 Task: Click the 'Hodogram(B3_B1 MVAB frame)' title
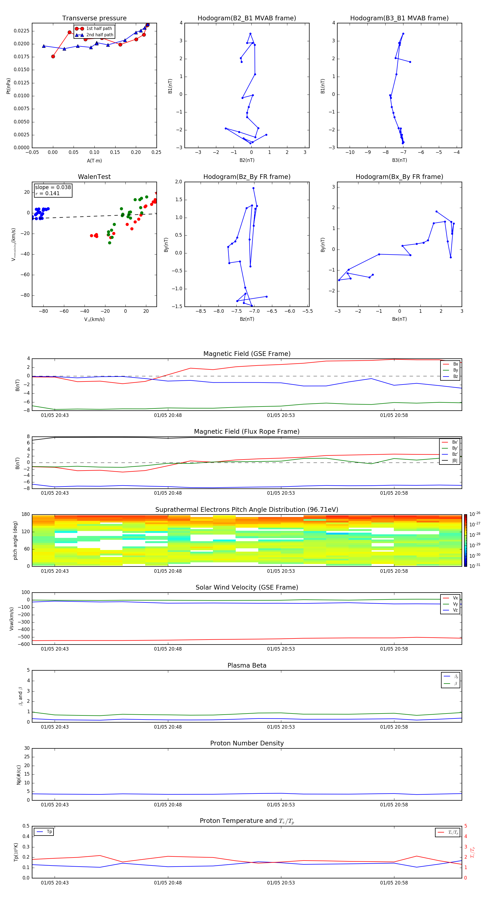coord(399,18)
